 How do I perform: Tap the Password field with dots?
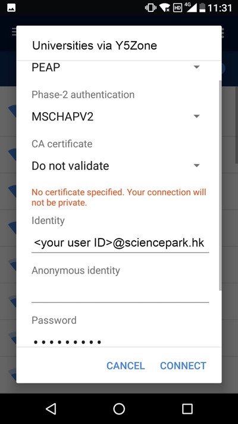(x=120, y=342)
